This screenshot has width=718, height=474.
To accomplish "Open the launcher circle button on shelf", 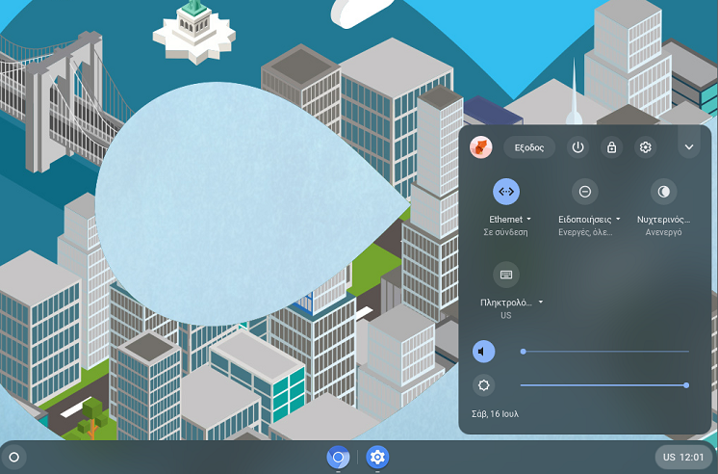I will pos(14,457).
